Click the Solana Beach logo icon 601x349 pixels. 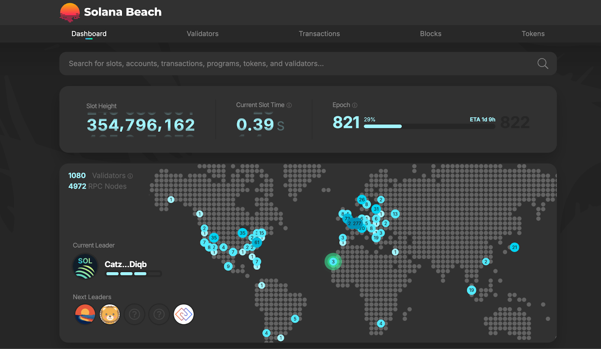click(70, 12)
